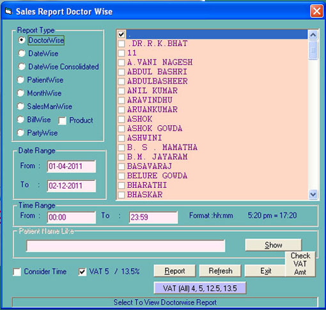Select the DoctorWise report type
Viewport: 326px width, 310px height.
(x=22, y=40)
